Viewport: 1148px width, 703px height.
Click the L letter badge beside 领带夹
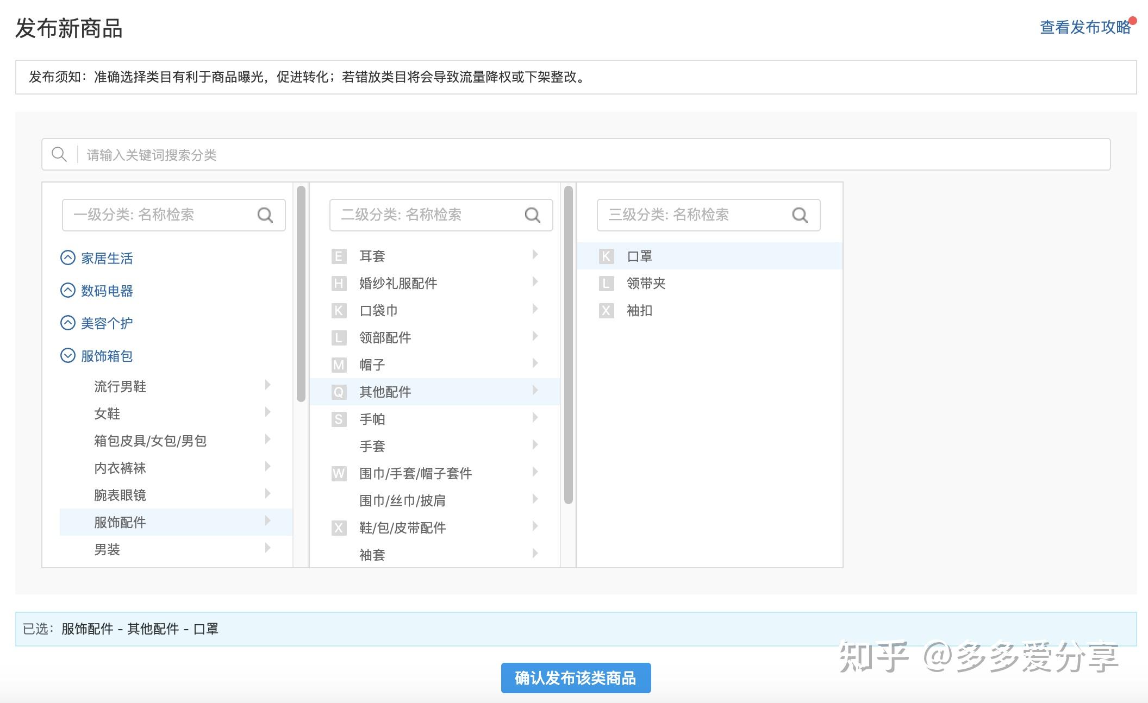(606, 283)
